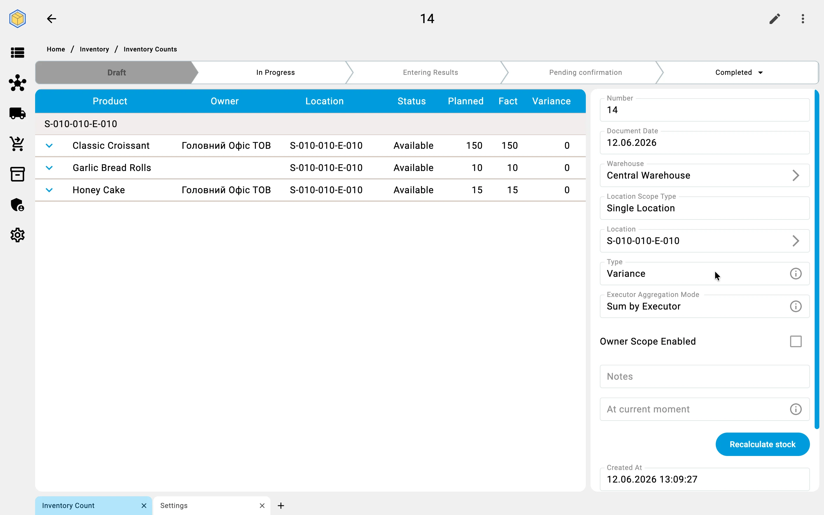This screenshot has width=824, height=515.
Task: Go to Inventory breadcrumb
Action: (95, 49)
